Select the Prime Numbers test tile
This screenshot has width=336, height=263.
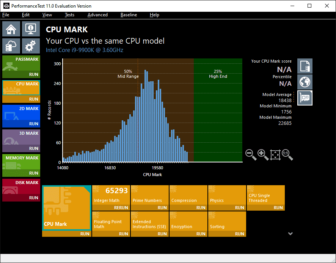click(149, 195)
